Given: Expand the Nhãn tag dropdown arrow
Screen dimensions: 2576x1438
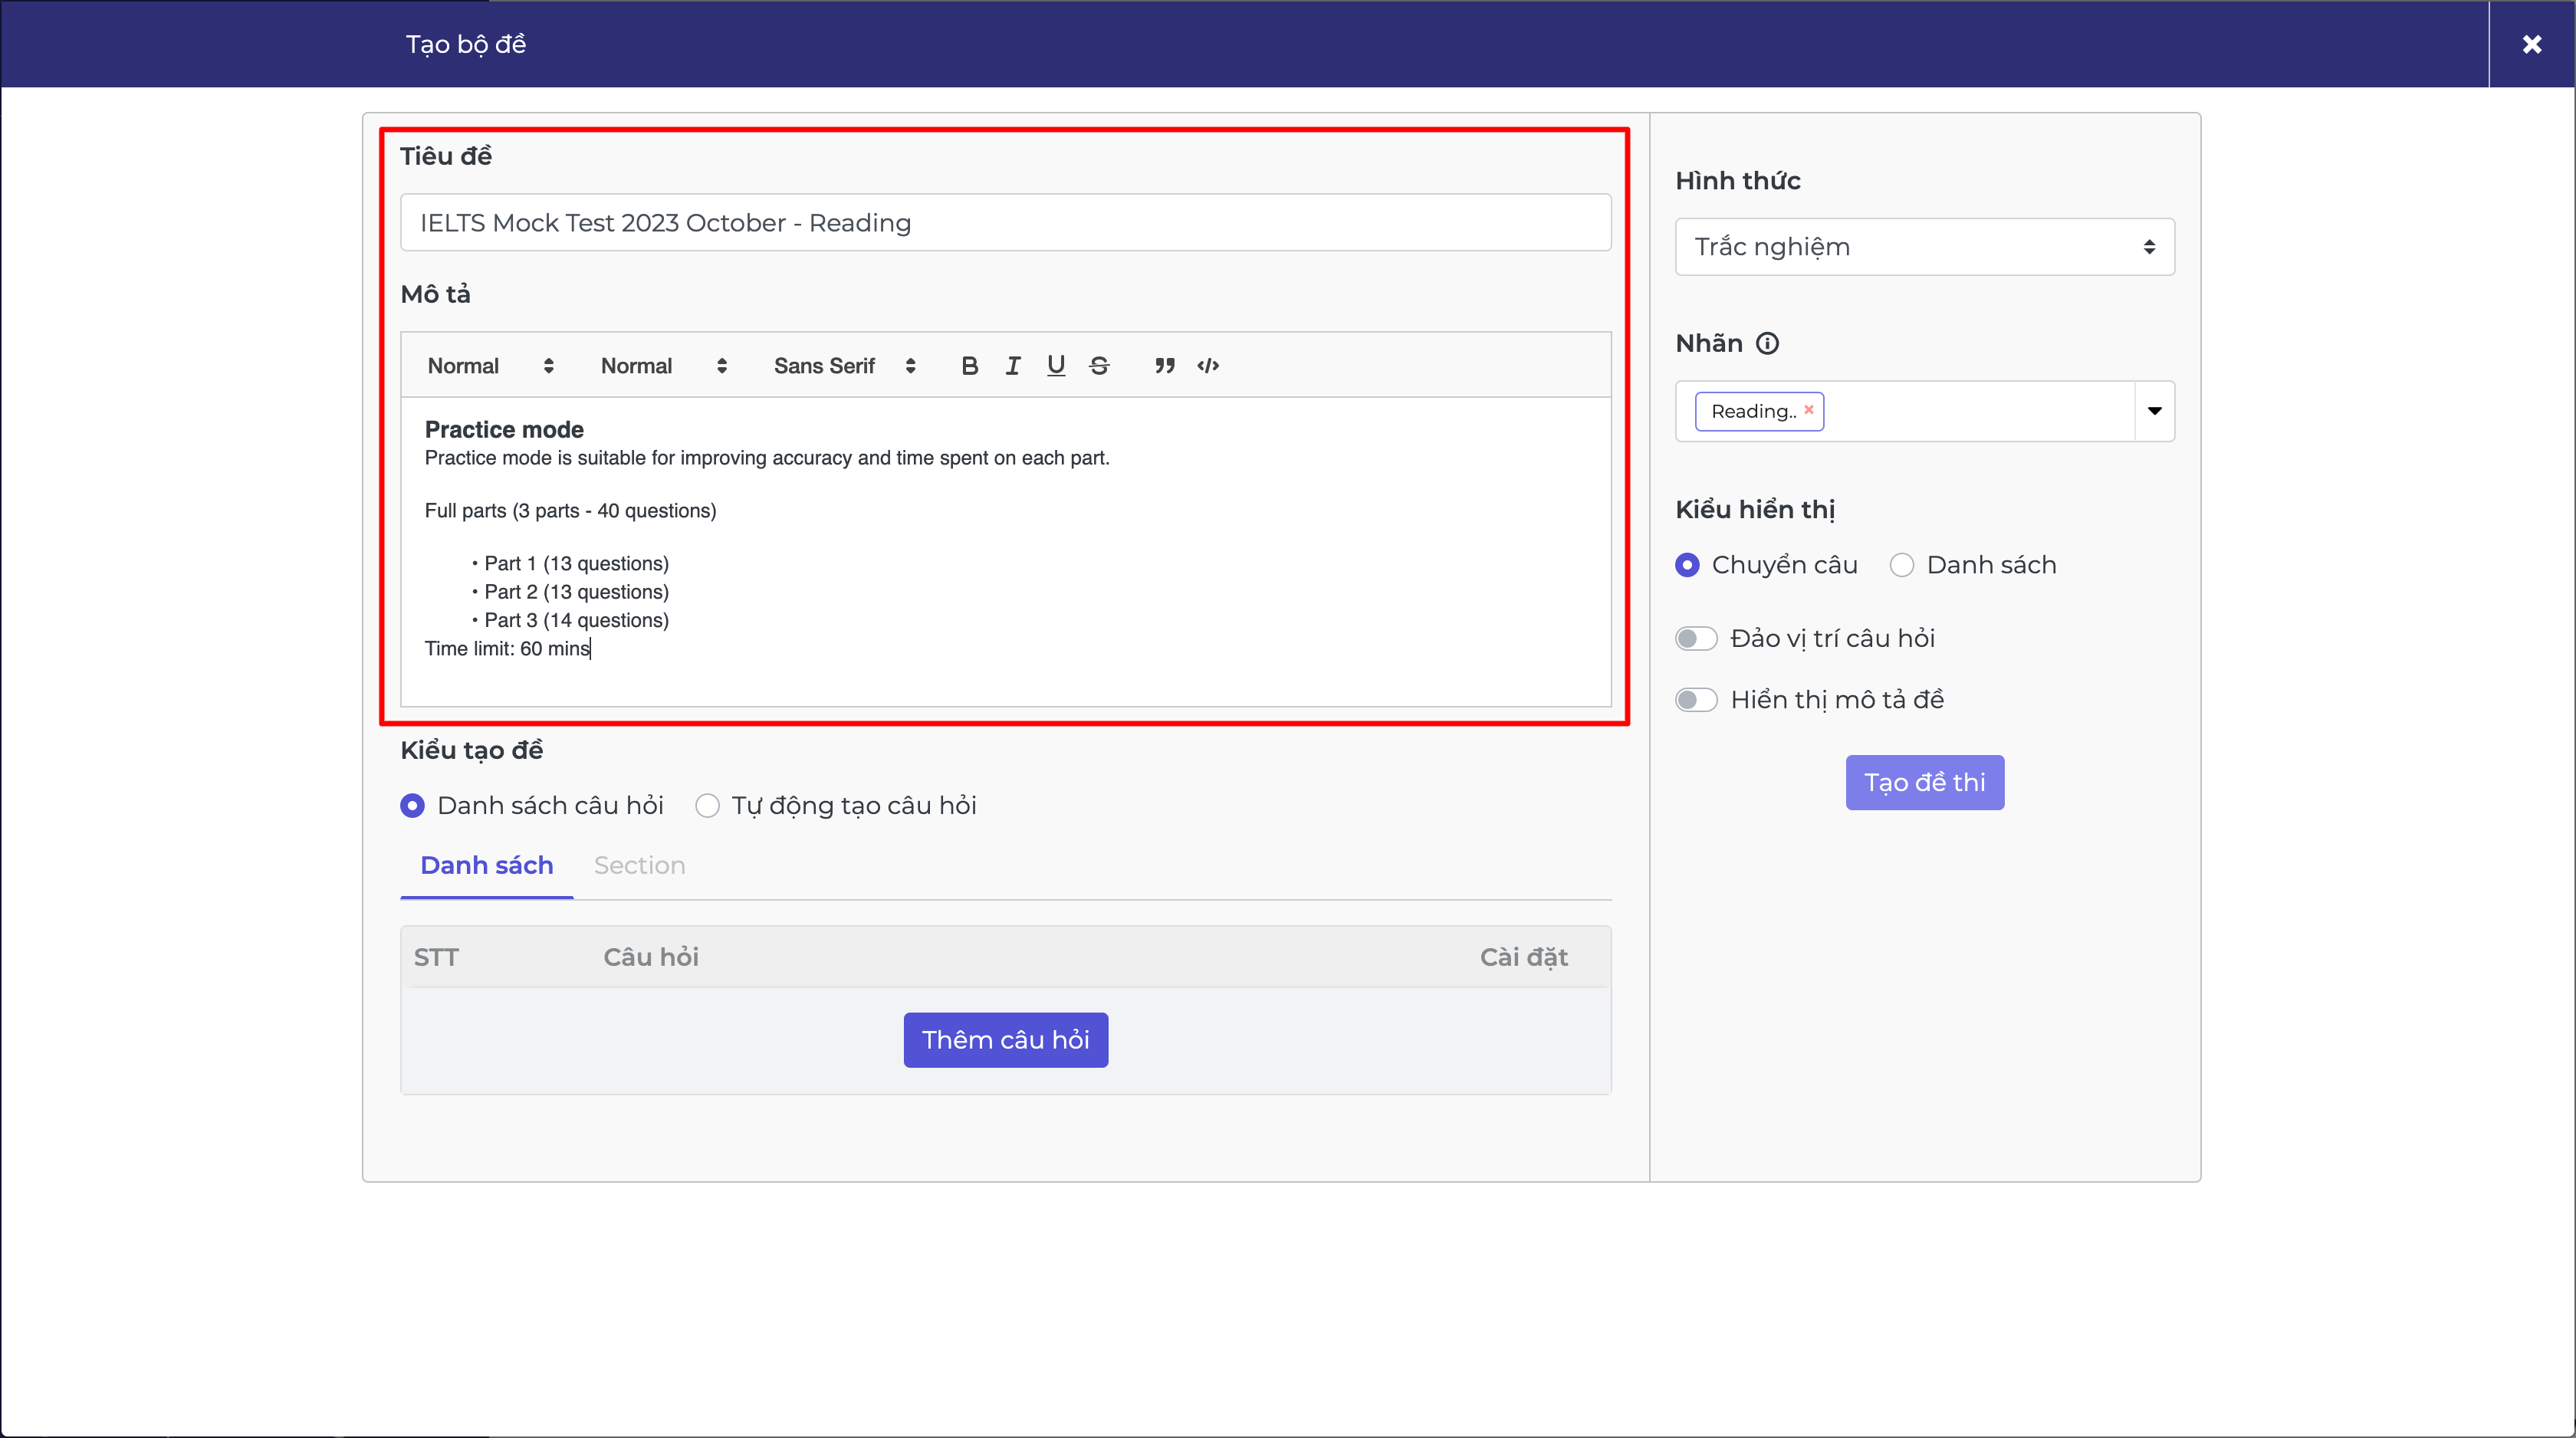Looking at the screenshot, I should 2155,411.
